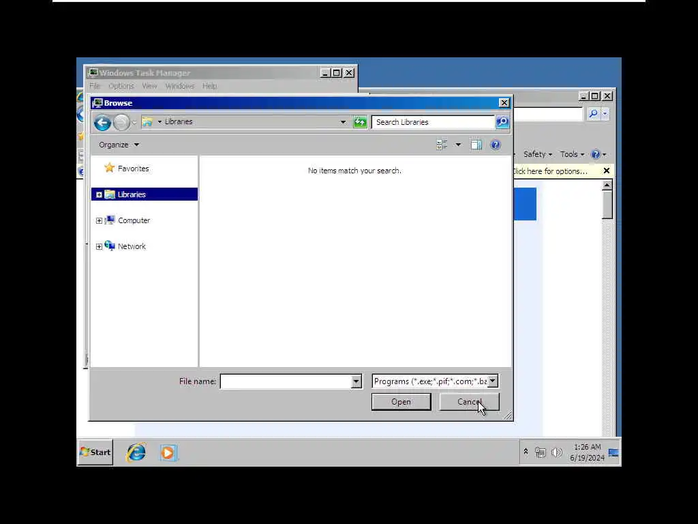Open the Safety menu in Internet Explorer
Image resolution: width=698 pixels, height=524 pixels.
click(x=538, y=154)
